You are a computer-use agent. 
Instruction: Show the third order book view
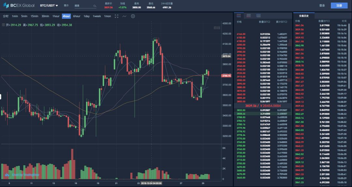click(258, 16)
